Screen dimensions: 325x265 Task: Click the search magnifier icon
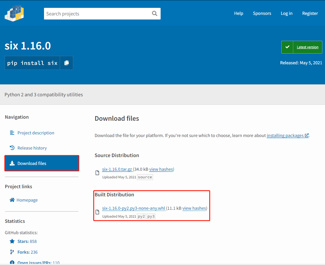tap(154, 13)
